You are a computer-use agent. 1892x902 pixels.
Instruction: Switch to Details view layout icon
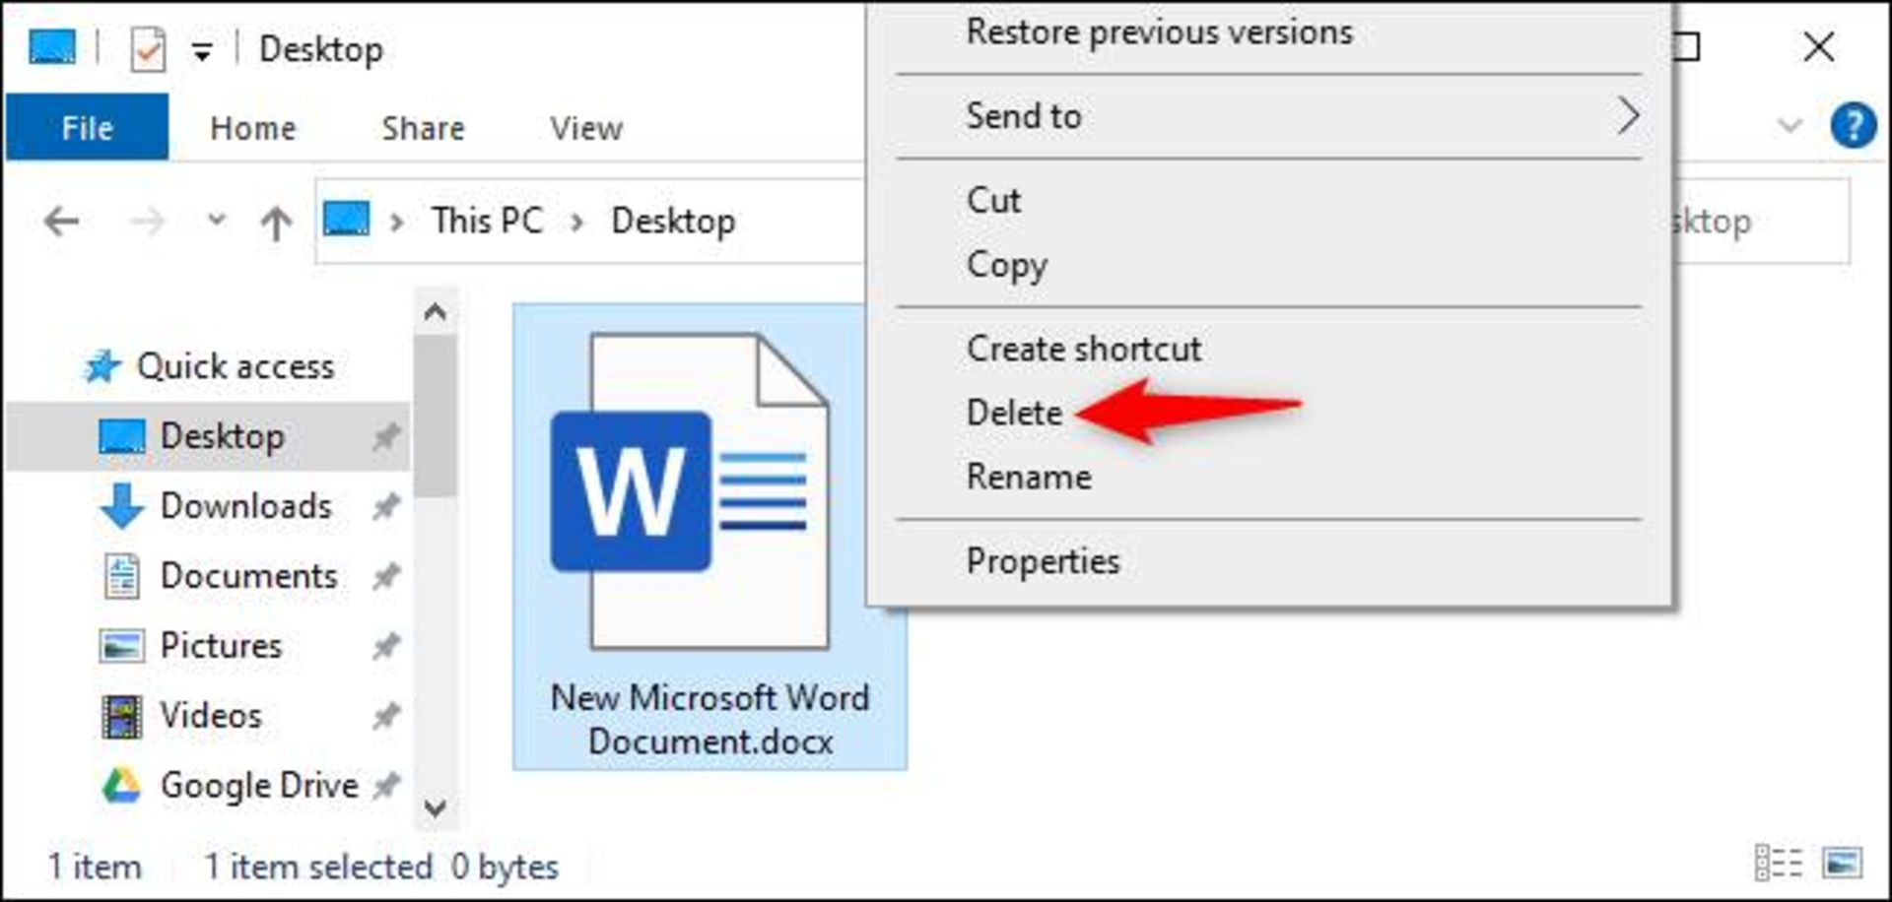[1777, 864]
